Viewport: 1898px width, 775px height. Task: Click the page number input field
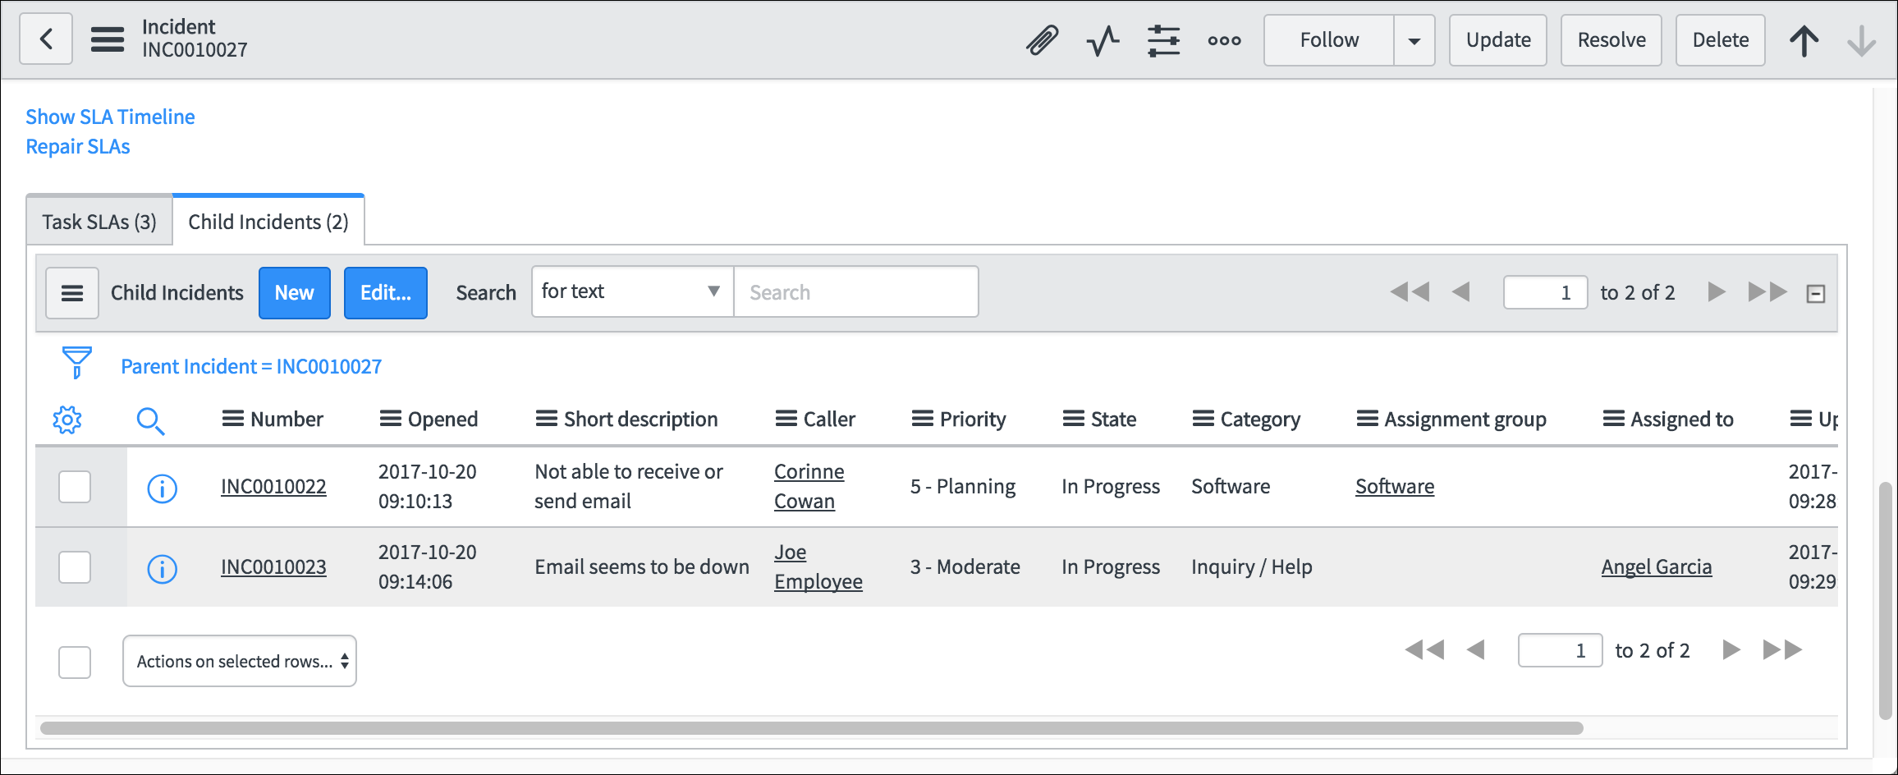[1545, 291]
